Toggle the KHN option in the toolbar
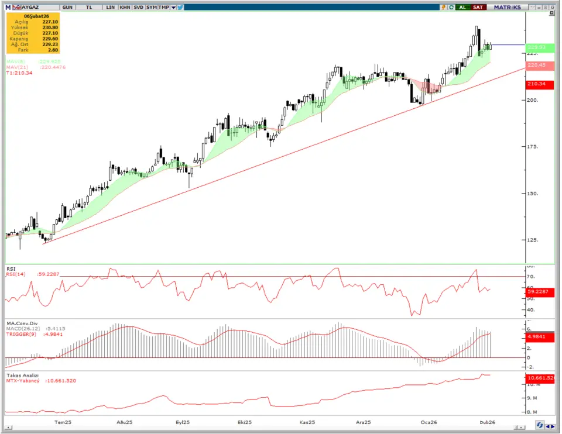Screen dimensions: 562x434 click(x=125, y=7)
